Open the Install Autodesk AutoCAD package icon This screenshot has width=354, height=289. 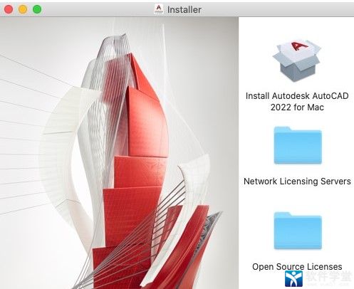point(297,61)
